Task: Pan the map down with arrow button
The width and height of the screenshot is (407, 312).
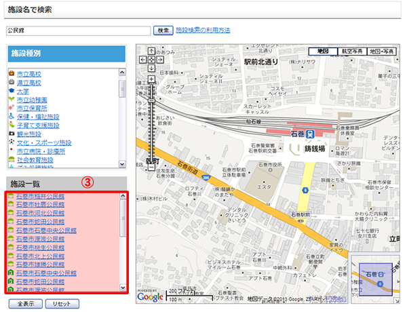Action: tap(151, 69)
